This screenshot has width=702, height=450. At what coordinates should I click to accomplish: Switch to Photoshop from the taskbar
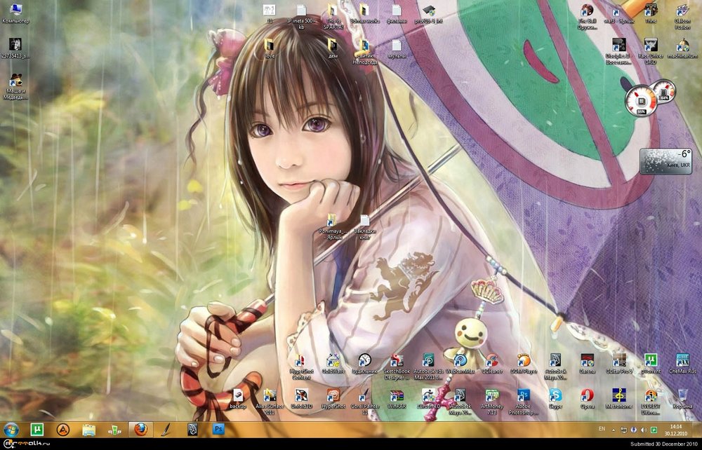[x=218, y=430]
